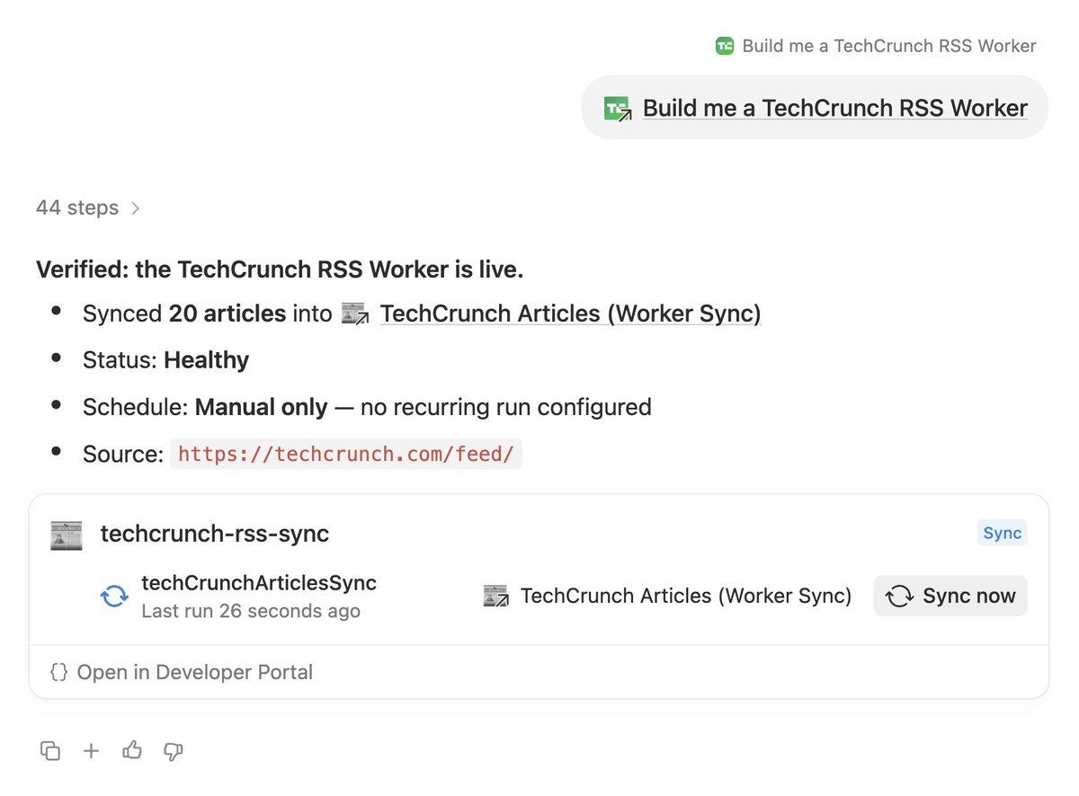Open the Build me a TechCrunch RSS Worker link in the message bubble

click(834, 109)
